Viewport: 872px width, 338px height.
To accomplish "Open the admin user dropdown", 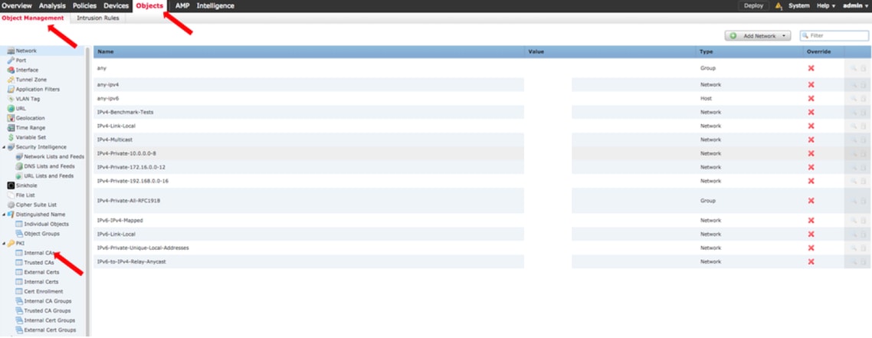I will [x=855, y=5].
